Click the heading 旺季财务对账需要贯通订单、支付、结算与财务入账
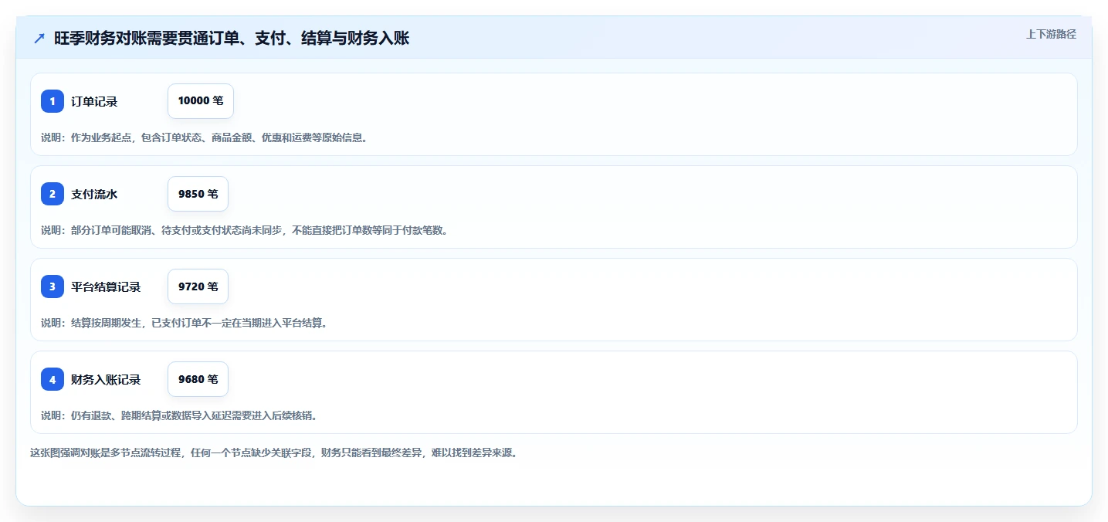The height and width of the screenshot is (522, 1108). (x=232, y=38)
